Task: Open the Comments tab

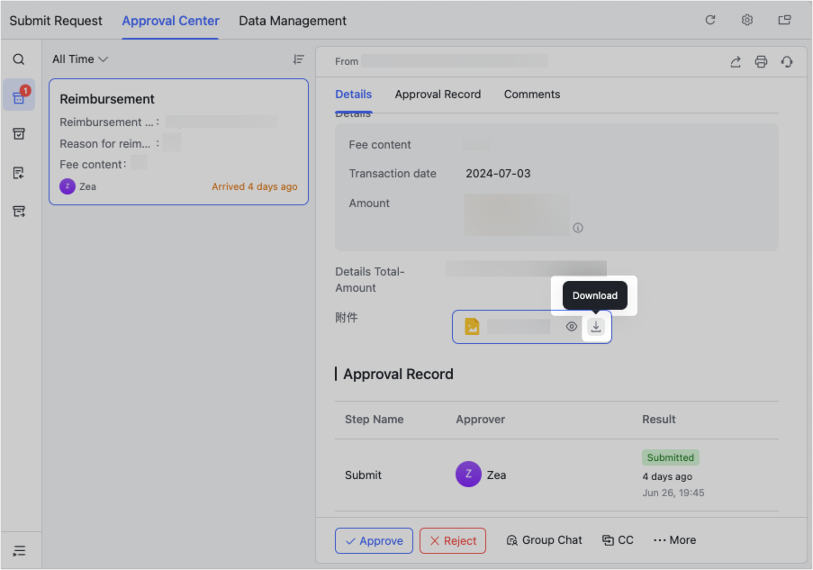Action: pyautogui.click(x=532, y=95)
